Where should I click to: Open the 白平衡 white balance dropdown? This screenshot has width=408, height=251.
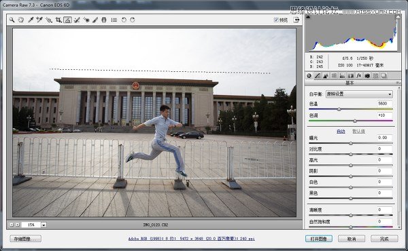click(x=359, y=94)
